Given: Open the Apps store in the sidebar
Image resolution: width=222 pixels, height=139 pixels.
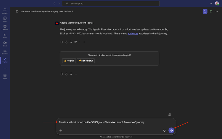Looking at the screenshot, I should click(x=5, y=77).
